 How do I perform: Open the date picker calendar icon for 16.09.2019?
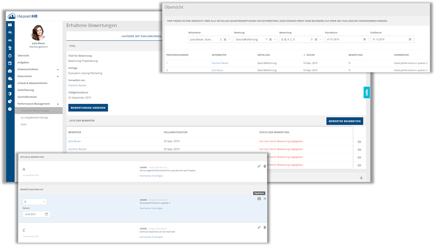pyautogui.click(x=46, y=214)
